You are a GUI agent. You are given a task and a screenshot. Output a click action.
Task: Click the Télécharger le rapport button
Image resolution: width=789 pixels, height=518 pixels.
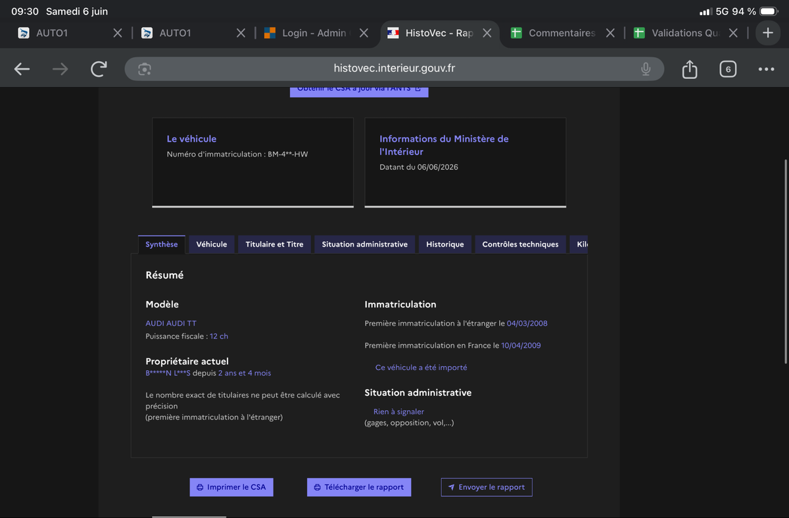coord(359,487)
